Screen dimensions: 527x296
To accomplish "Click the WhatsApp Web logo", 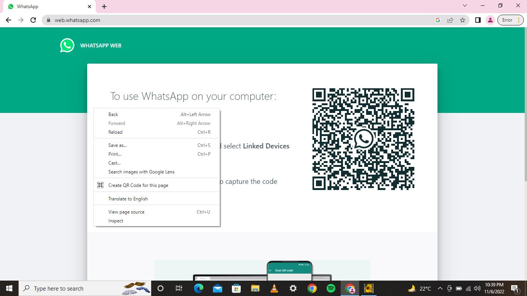I will [x=67, y=45].
